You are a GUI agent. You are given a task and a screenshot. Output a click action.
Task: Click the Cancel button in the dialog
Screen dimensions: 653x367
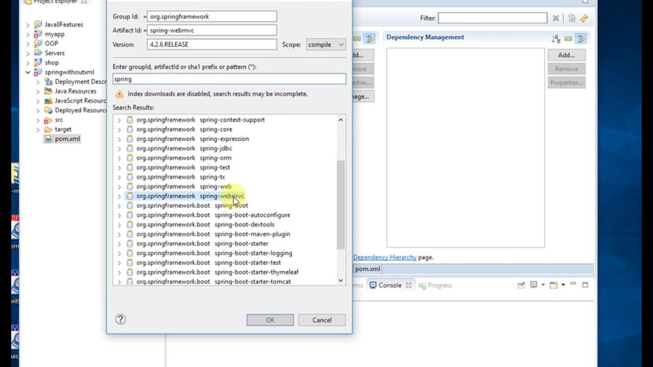pyautogui.click(x=322, y=320)
